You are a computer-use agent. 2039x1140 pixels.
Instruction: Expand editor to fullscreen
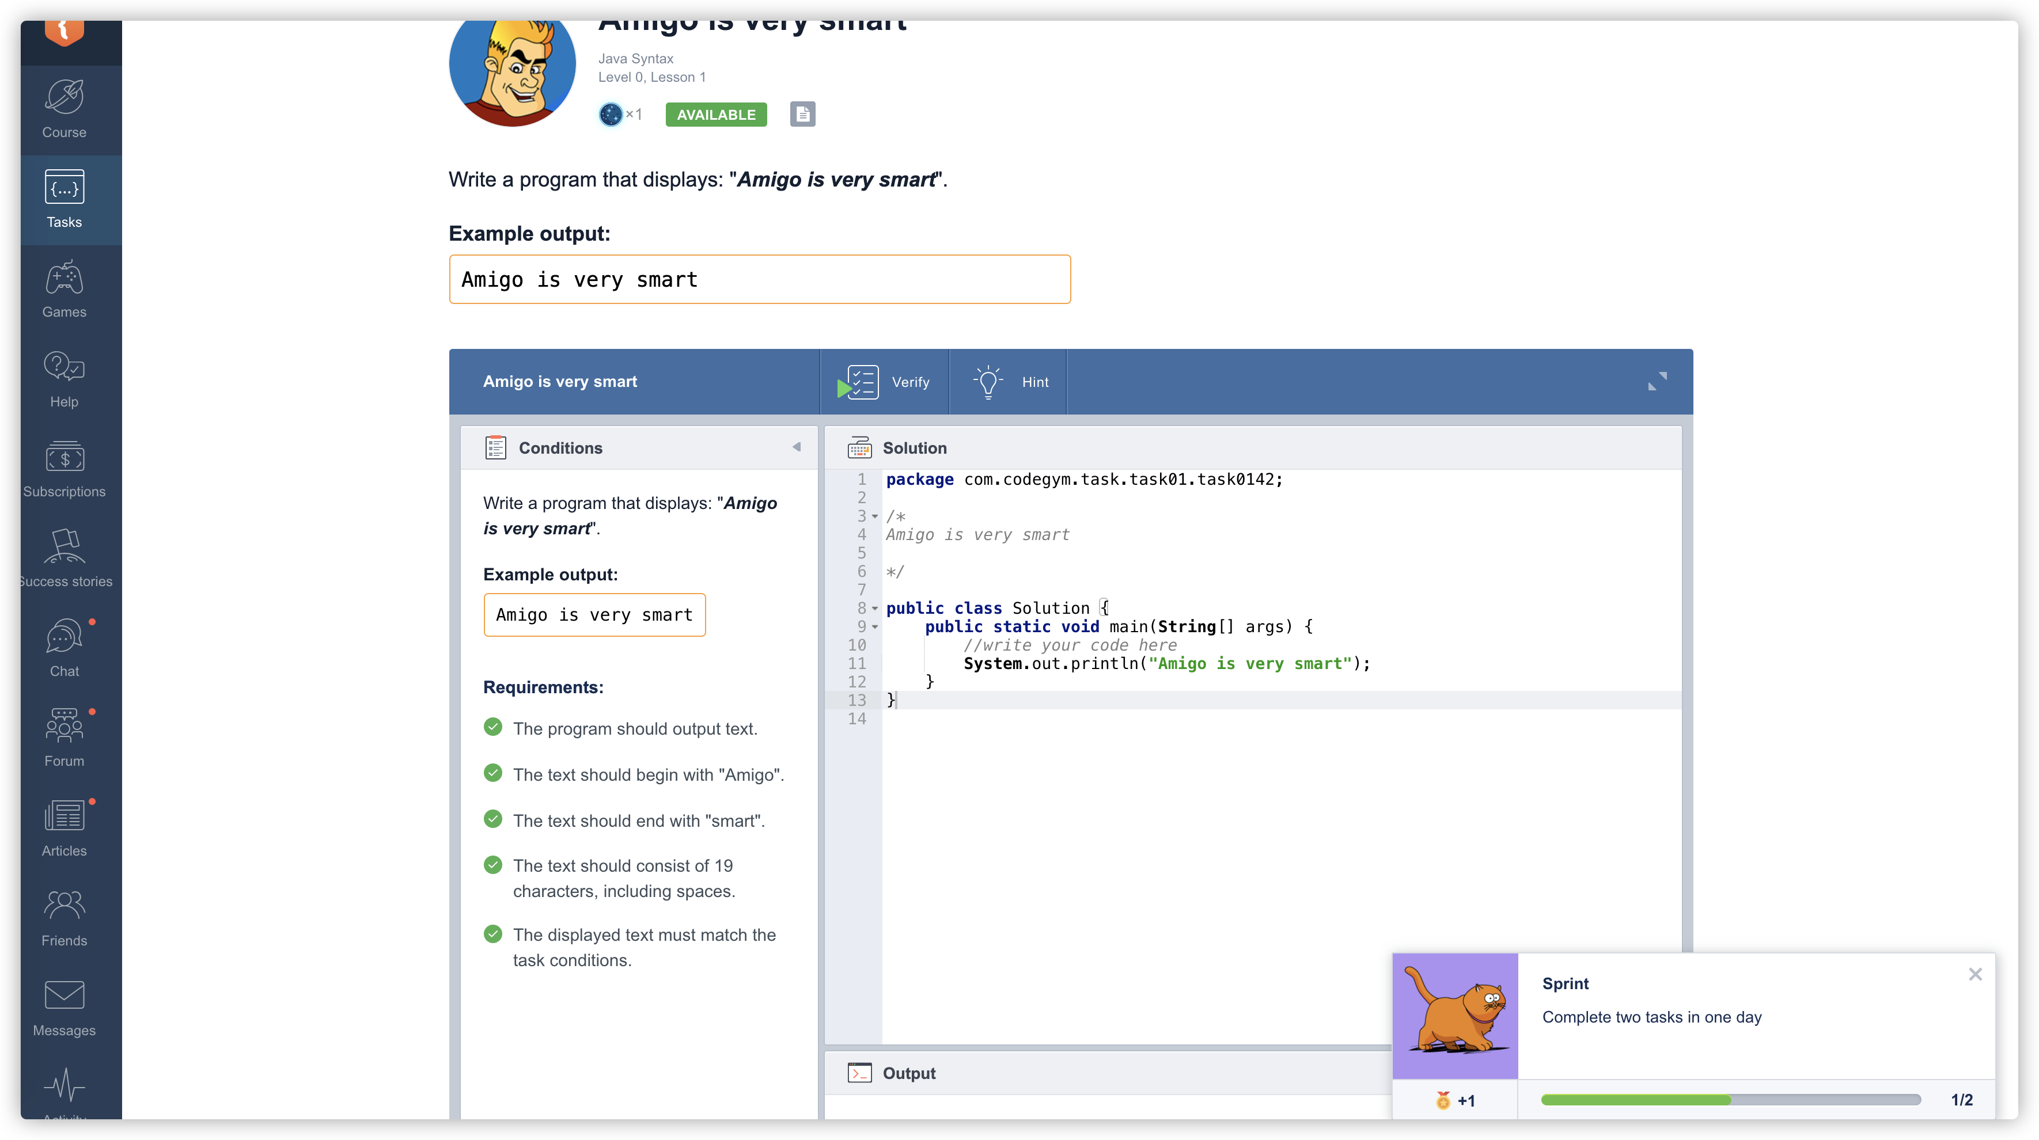(x=1657, y=381)
